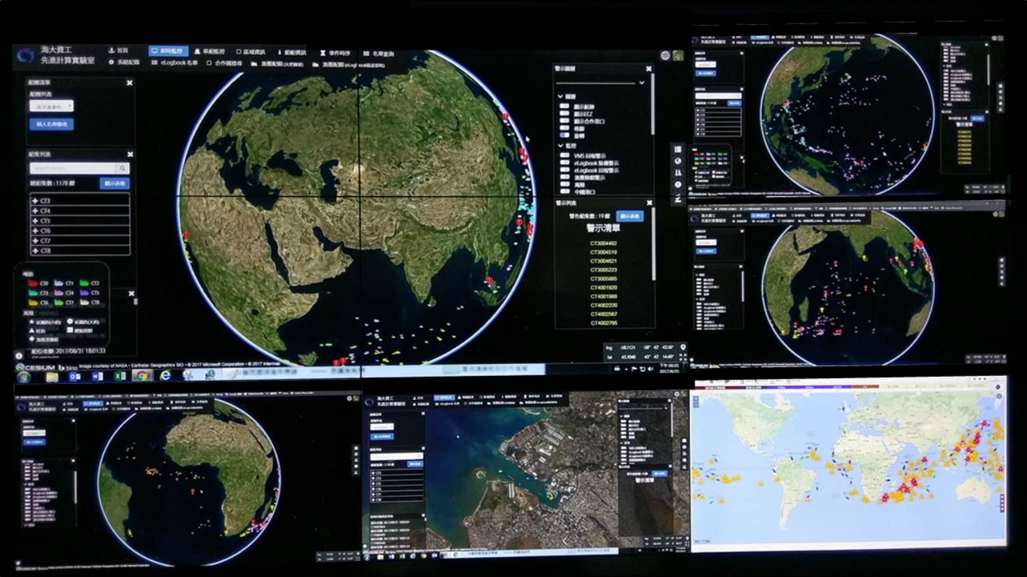Open alert ship CT3004492 in the list

pos(603,244)
